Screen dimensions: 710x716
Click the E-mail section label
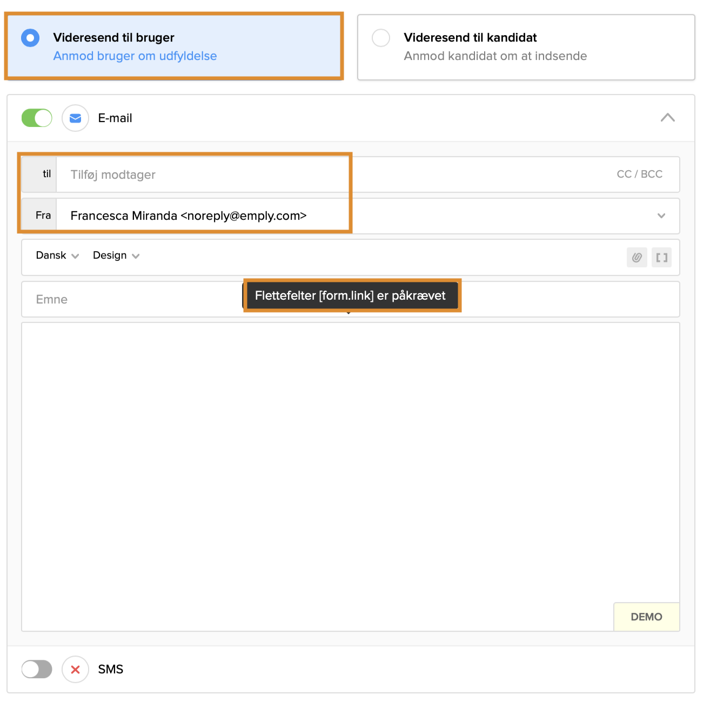tap(115, 118)
